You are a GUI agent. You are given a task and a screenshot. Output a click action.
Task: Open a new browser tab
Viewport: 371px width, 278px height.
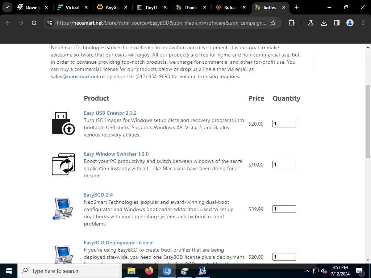[297, 7]
